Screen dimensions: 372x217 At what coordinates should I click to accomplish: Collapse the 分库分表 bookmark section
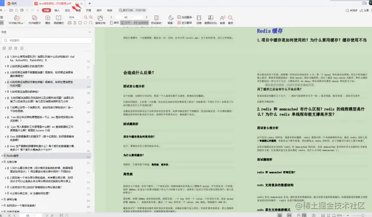pos(2,162)
